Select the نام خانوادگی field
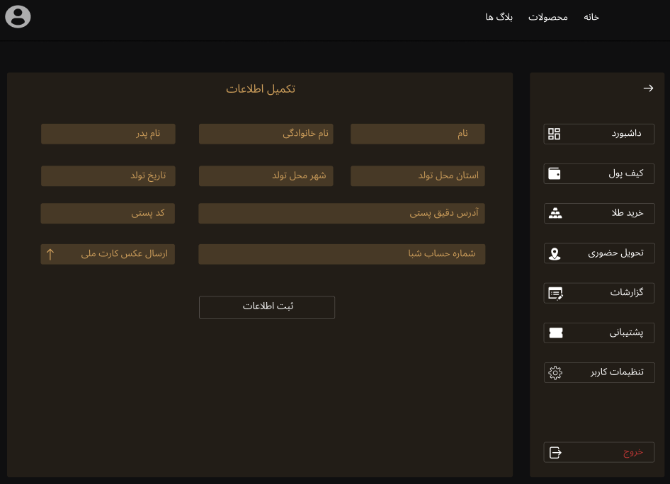Viewport: 670px width, 484px height. tap(266, 134)
